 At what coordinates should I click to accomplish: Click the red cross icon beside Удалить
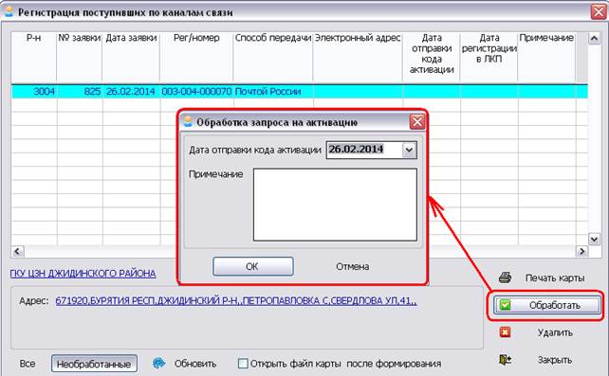click(505, 332)
